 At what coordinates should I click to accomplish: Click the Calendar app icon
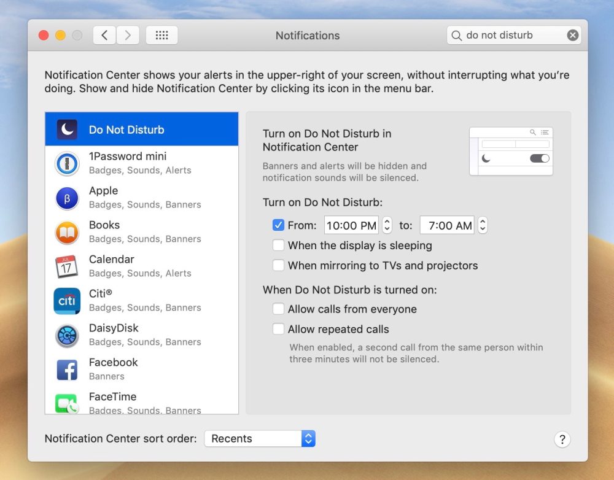pos(66,266)
